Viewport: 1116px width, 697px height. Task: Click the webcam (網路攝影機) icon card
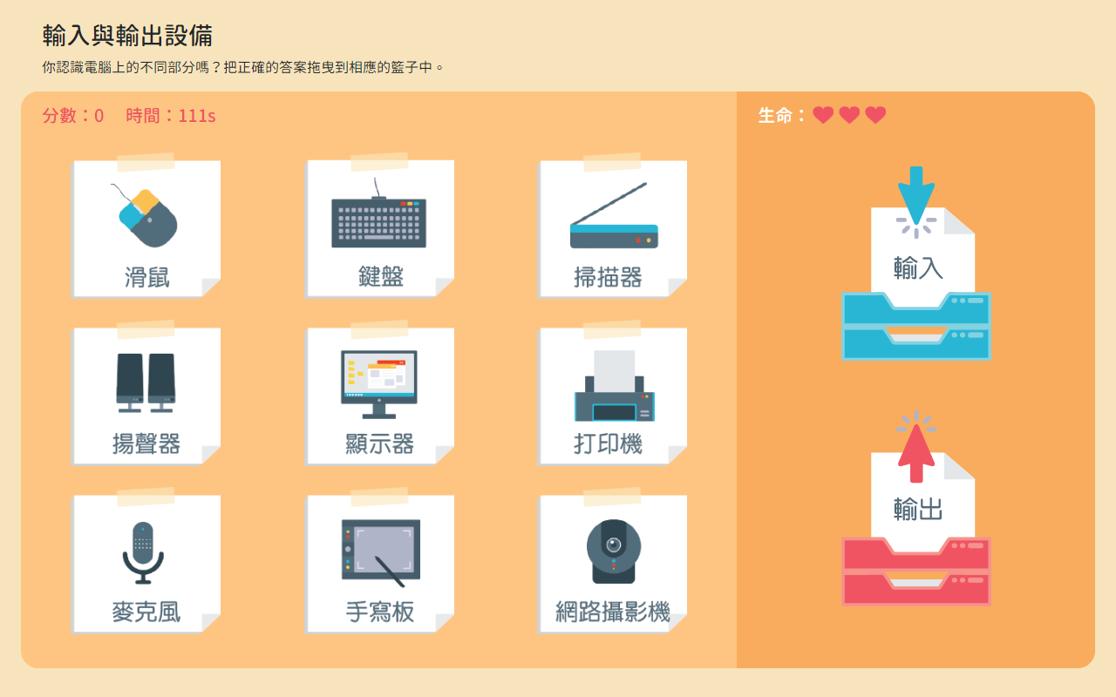(613, 565)
